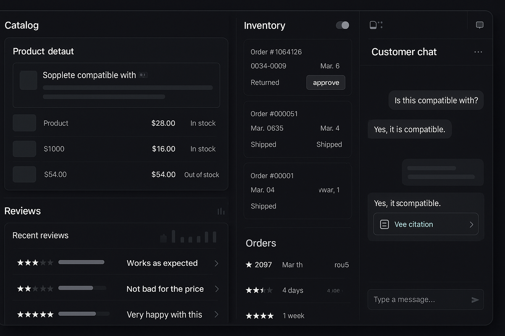Screen dimensions: 505x336
Task: Toggle the Inventory switch
Action: coord(342,25)
